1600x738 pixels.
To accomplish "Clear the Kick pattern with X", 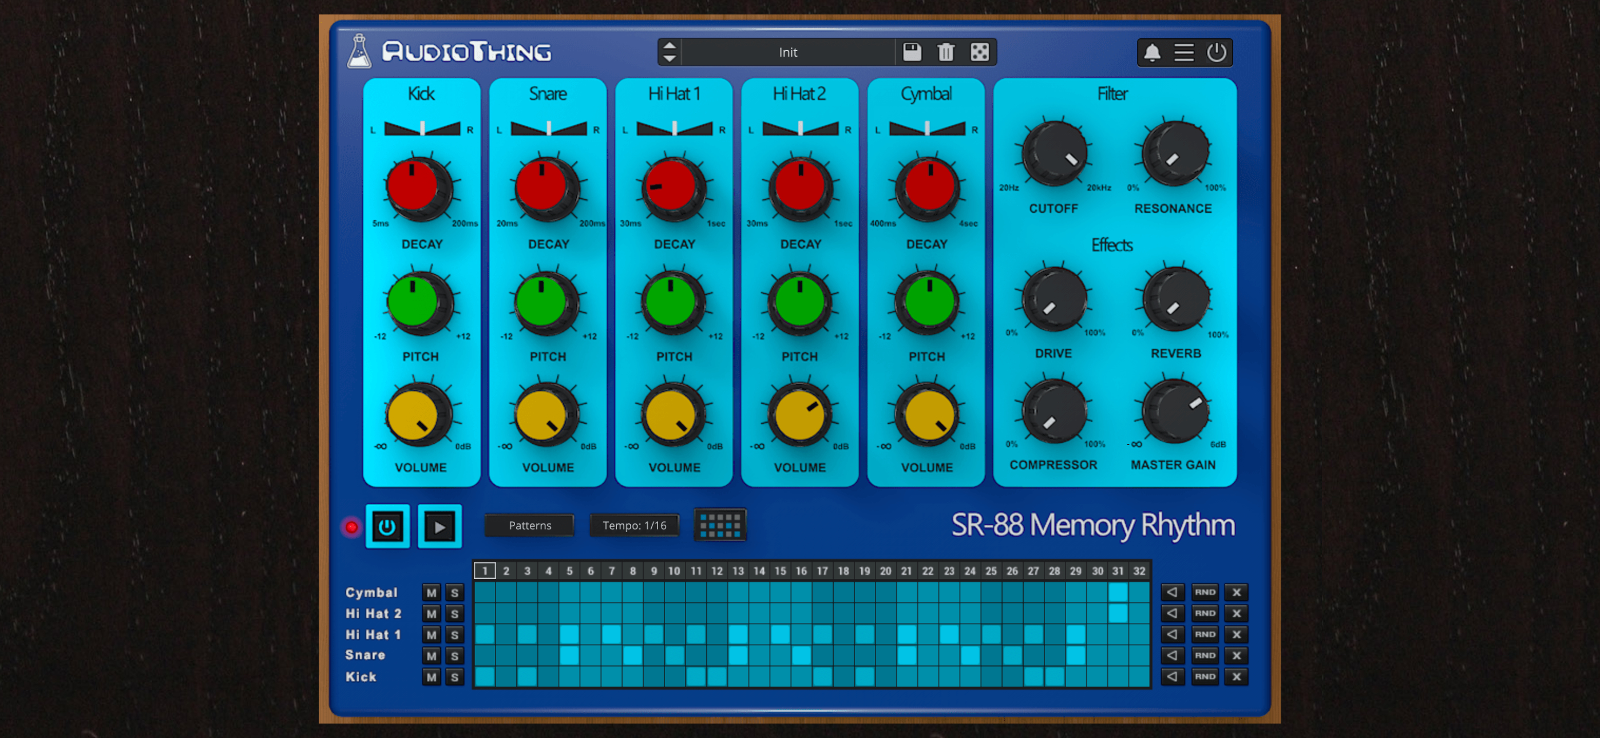I will point(1236,676).
